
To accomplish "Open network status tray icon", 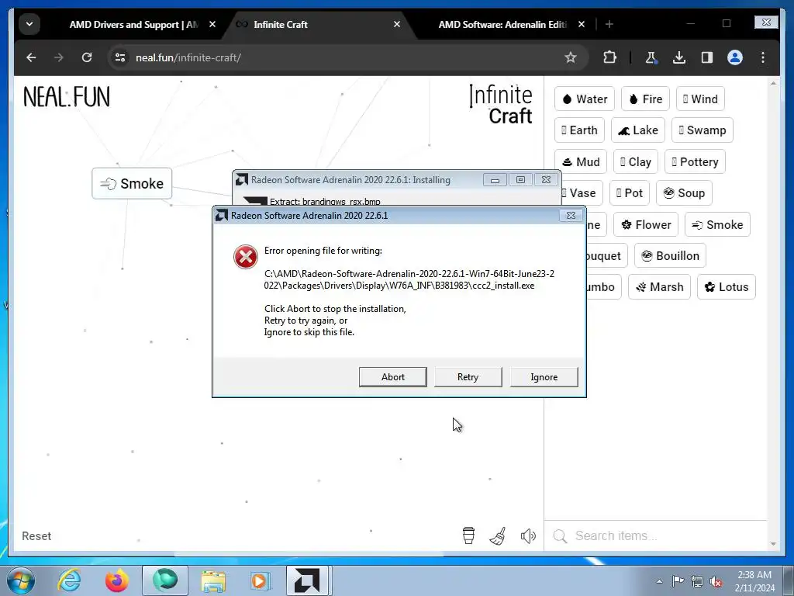I will coord(697,581).
